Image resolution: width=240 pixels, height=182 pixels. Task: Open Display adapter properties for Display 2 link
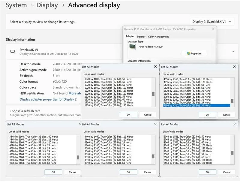(x=48, y=99)
